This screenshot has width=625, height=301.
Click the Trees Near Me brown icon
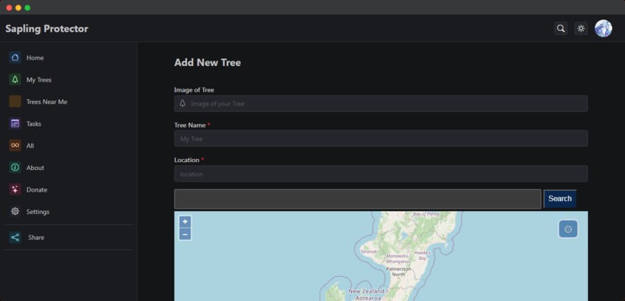pyautogui.click(x=15, y=102)
